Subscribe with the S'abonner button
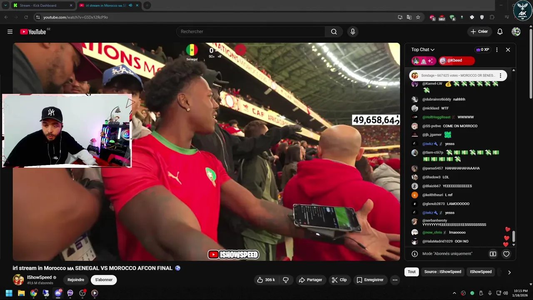This screenshot has width=533, height=300. [x=104, y=280]
